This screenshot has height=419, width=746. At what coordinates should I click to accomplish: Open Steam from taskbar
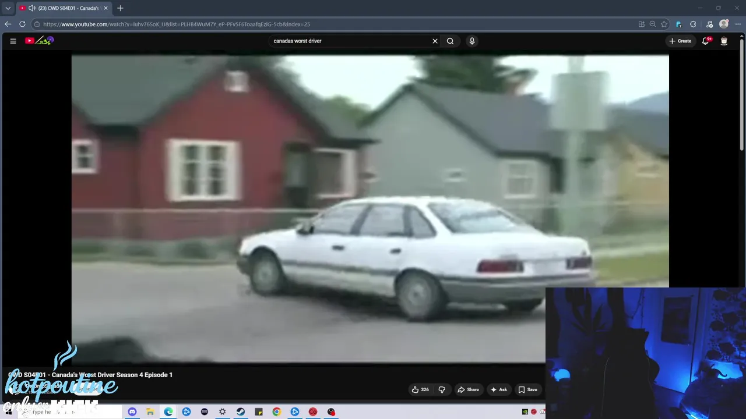pyautogui.click(x=241, y=411)
